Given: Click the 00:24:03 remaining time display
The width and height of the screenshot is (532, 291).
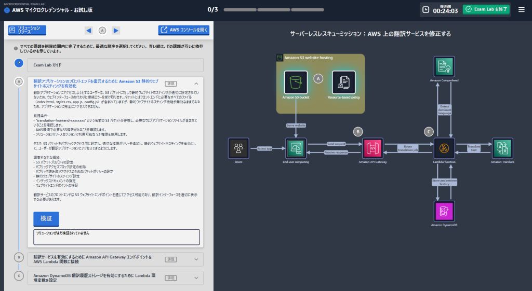Looking at the screenshot, I should click(445, 11).
